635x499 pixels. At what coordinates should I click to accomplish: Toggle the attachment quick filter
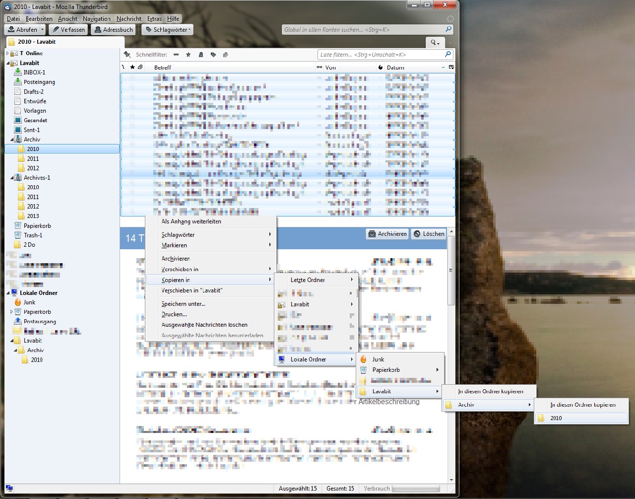(225, 55)
